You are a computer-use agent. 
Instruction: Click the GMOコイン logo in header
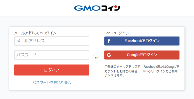tap(97, 8)
